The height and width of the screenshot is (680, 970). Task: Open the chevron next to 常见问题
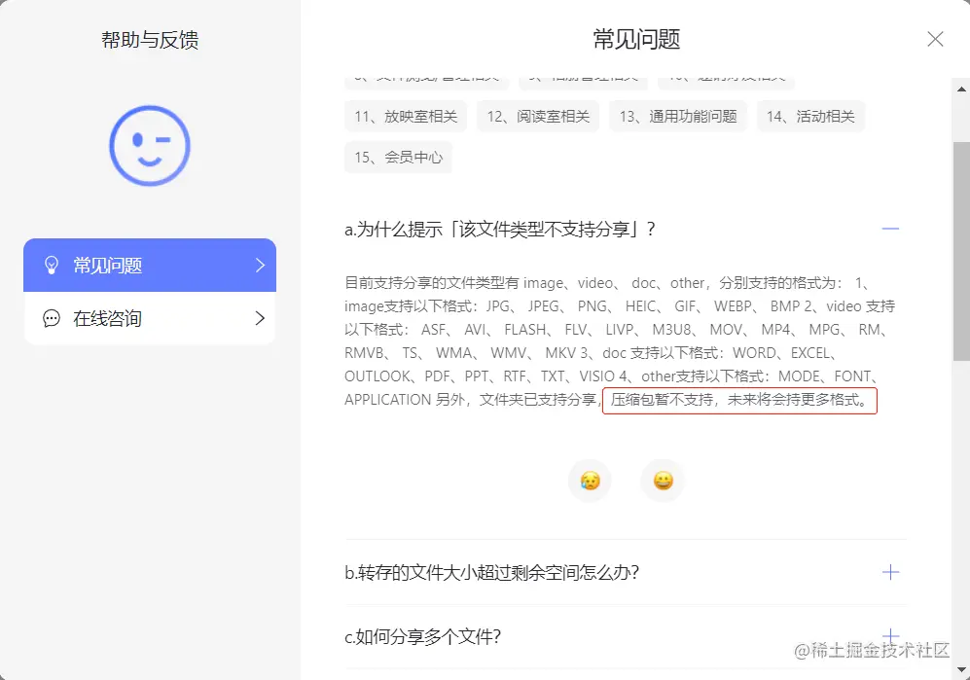[x=258, y=265]
